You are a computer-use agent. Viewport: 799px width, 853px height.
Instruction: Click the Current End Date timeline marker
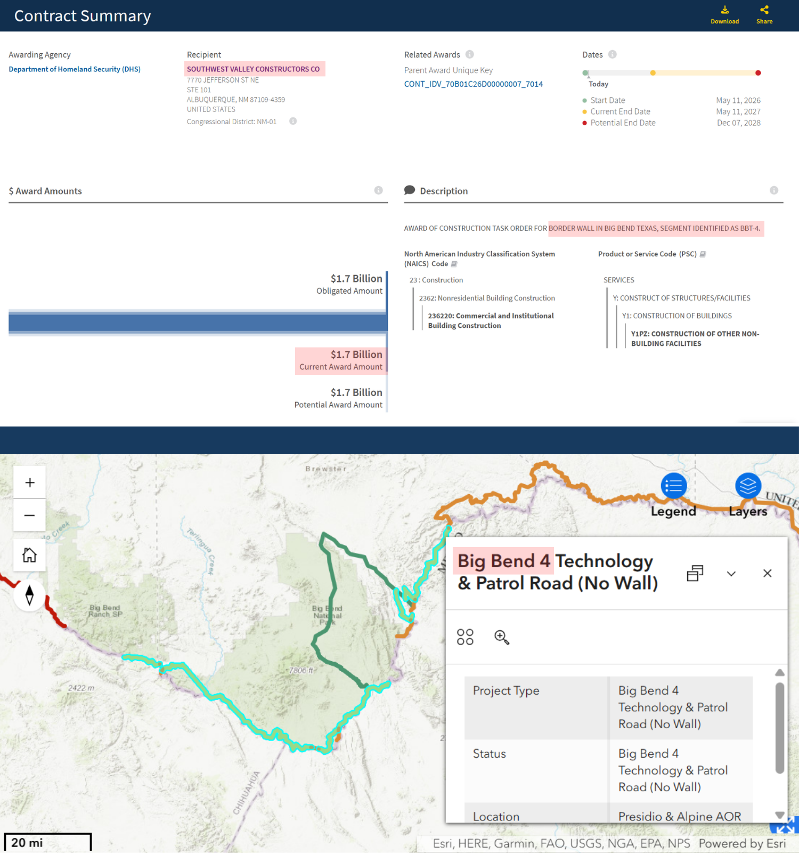(x=653, y=73)
